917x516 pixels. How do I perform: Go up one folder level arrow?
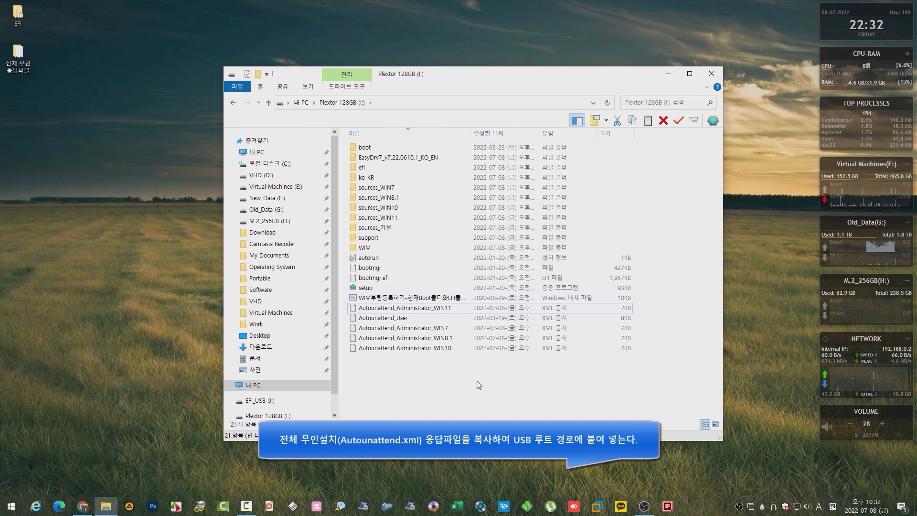pyautogui.click(x=268, y=103)
